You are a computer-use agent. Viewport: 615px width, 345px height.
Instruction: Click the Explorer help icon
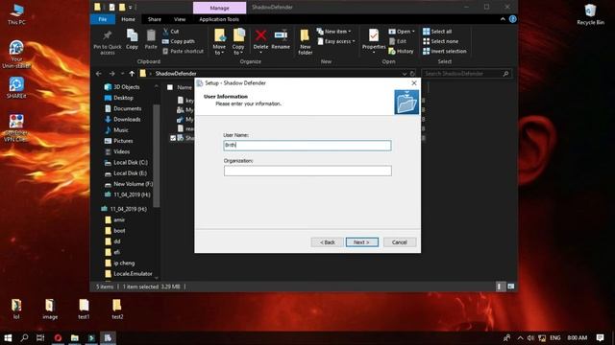pos(512,19)
